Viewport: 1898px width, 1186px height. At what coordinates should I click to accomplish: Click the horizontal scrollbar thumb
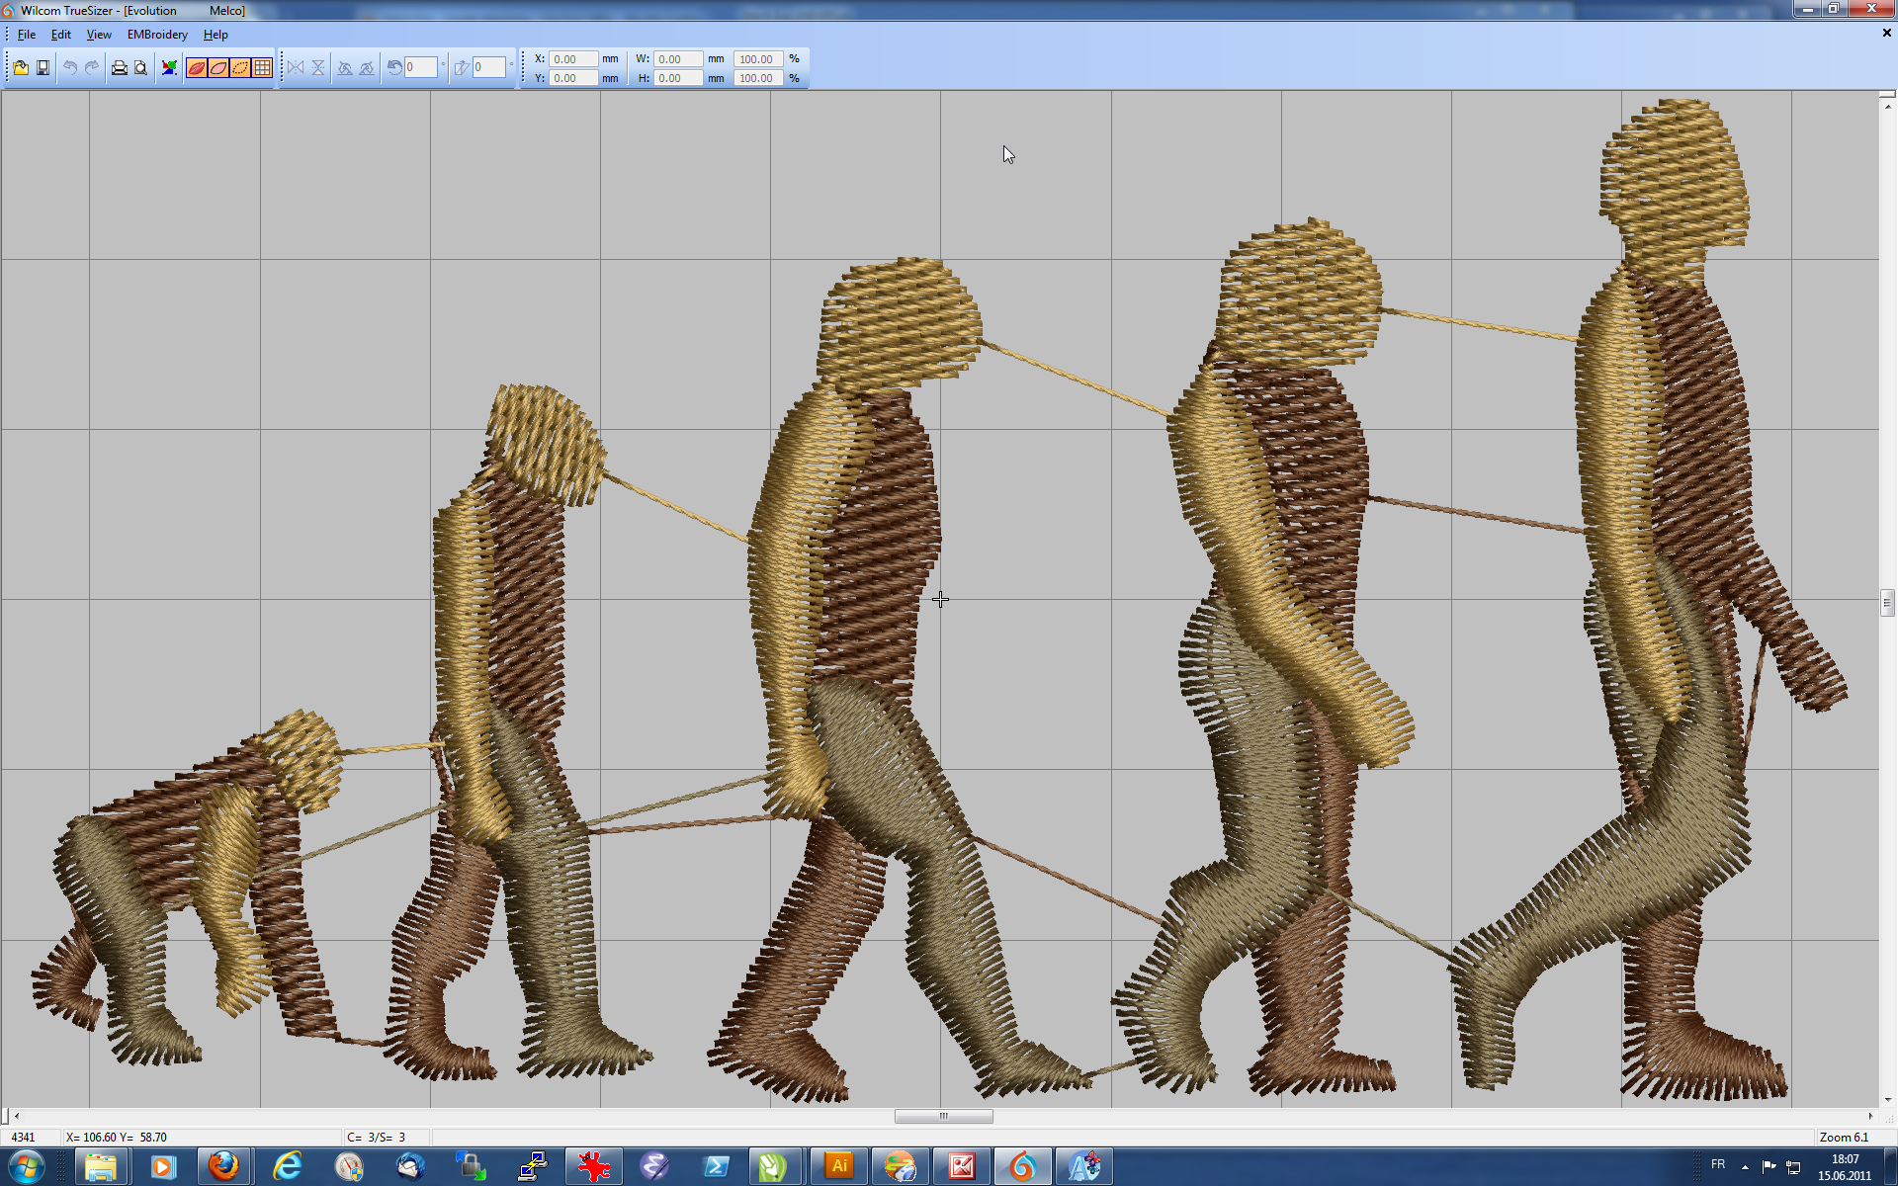pos(943,1116)
